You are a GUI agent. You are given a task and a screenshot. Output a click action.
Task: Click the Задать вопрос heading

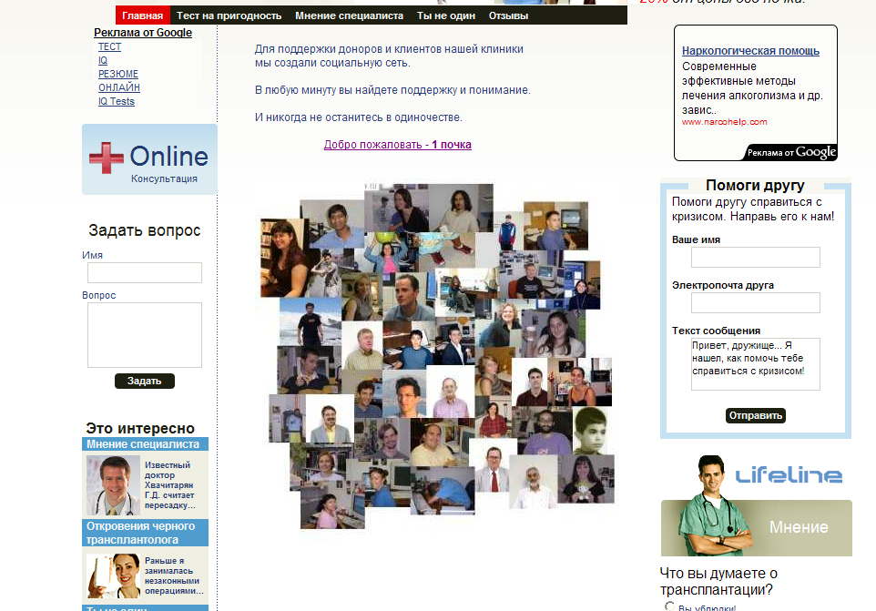[145, 230]
